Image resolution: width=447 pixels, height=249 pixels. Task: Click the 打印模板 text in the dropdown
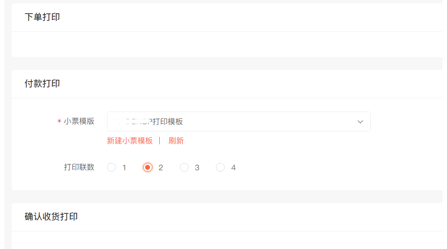click(168, 122)
